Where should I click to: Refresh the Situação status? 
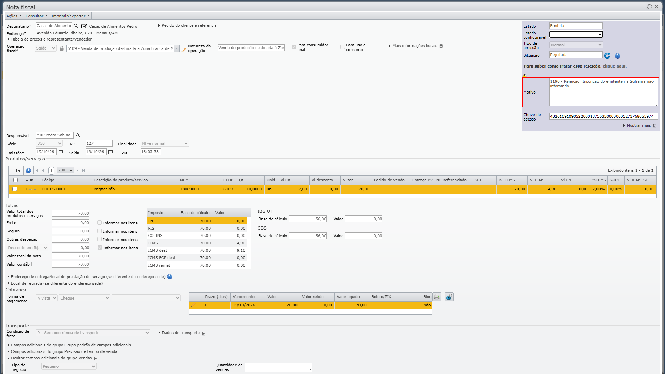607,56
